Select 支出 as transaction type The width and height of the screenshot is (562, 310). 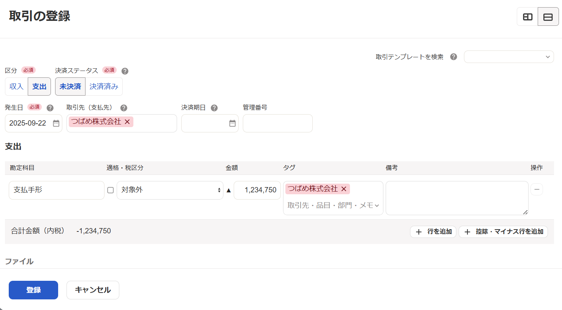coord(40,87)
